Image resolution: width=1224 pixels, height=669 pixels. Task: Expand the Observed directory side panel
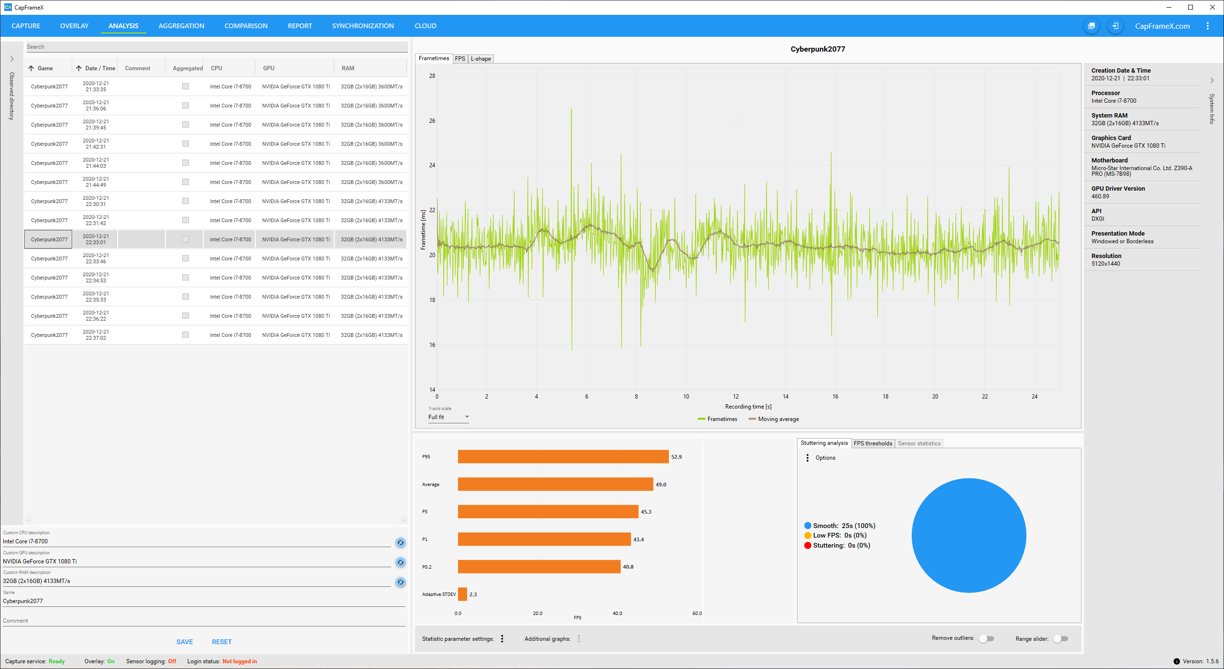[x=12, y=59]
